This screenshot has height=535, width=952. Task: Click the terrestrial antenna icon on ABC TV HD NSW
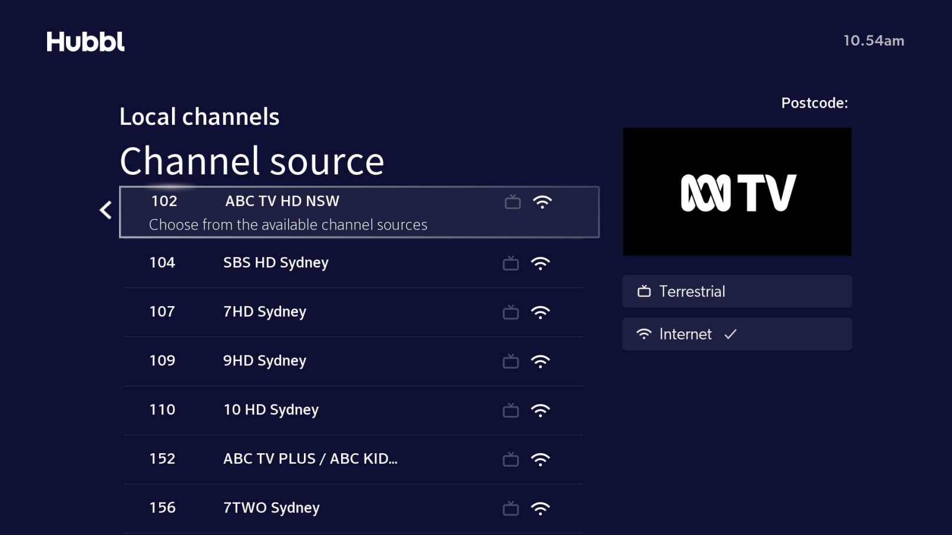512,202
